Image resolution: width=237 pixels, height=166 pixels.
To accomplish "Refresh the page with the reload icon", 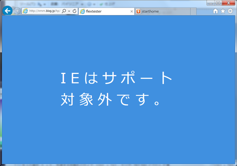I will coord(74,11).
